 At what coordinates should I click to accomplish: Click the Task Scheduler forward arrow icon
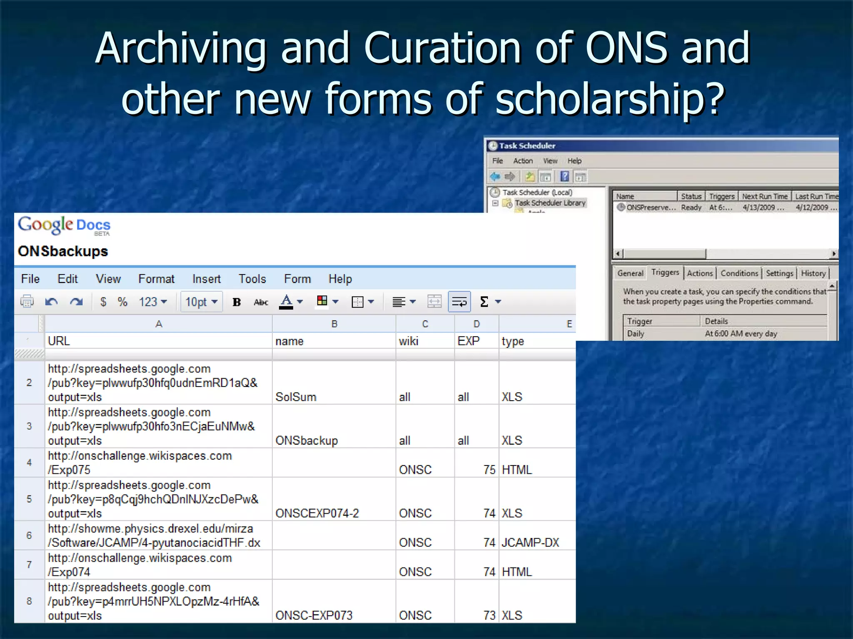510,177
